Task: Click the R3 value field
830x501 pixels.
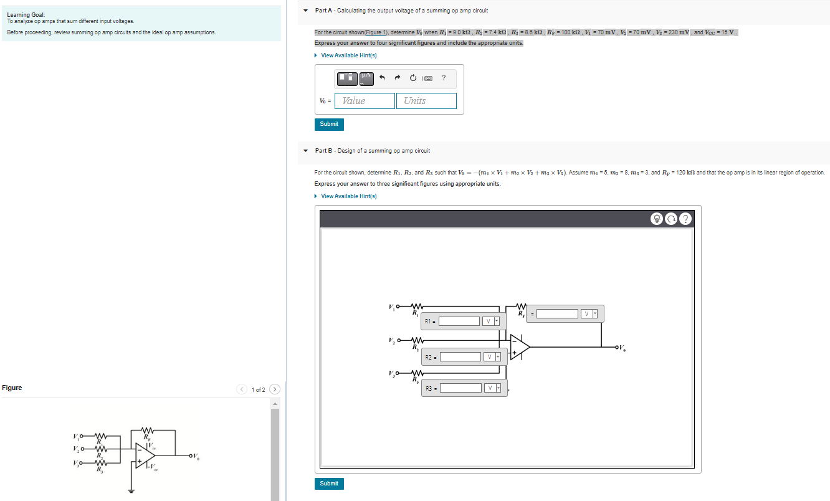Action: point(460,388)
